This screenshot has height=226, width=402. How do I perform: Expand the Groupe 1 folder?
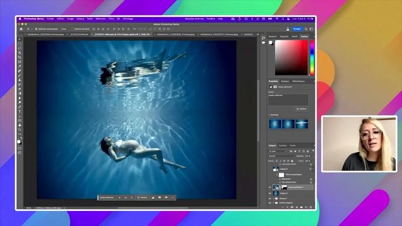point(274,198)
